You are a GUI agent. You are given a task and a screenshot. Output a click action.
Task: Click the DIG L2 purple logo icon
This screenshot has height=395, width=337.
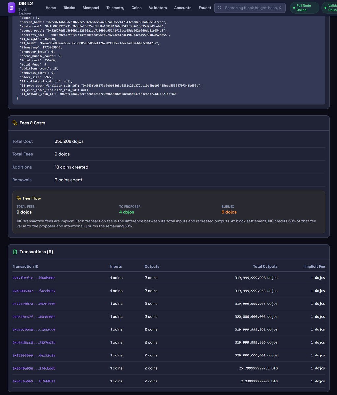[x=12, y=8]
